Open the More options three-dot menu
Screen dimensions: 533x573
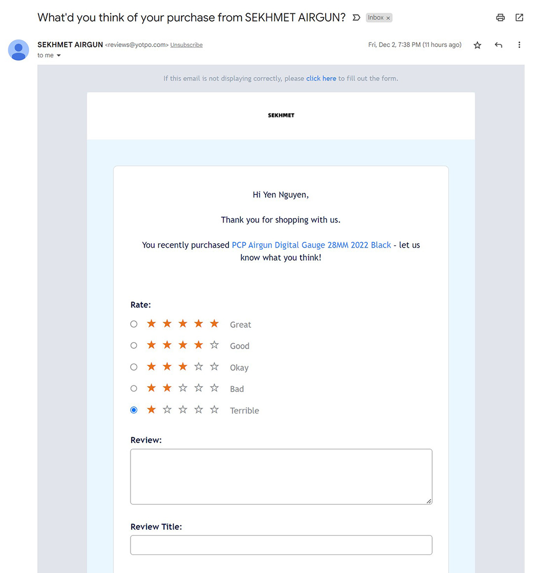pos(519,45)
